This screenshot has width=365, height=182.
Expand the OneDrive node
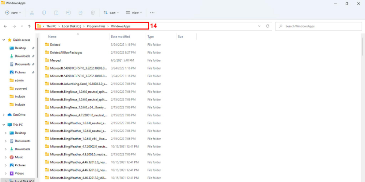coord(4,115)
